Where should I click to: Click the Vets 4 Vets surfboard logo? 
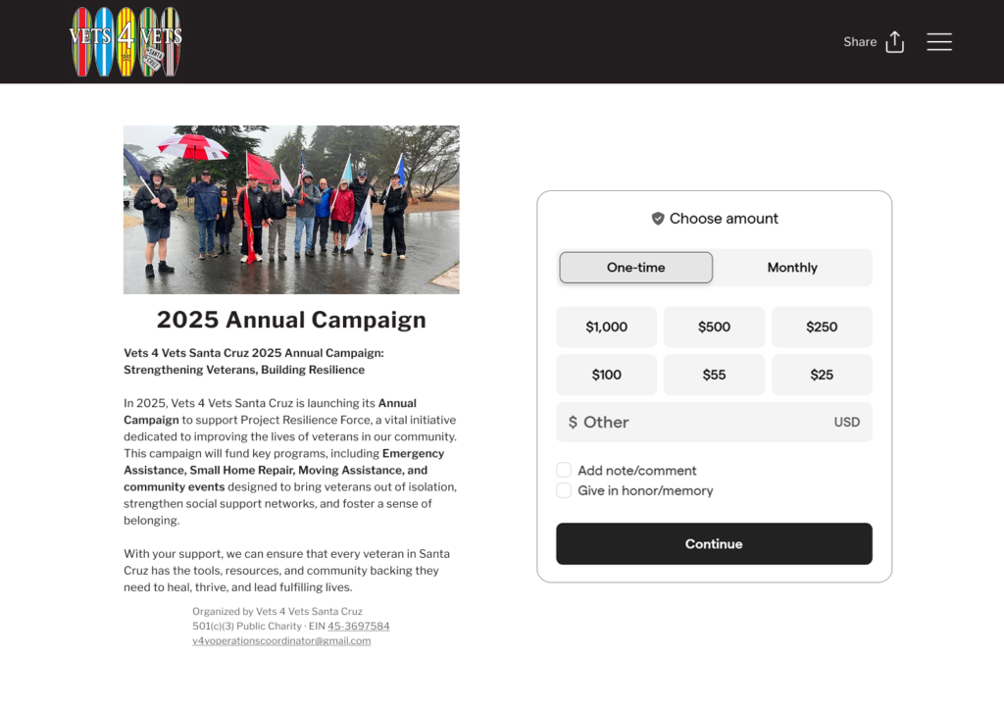[x=125, y=41]
